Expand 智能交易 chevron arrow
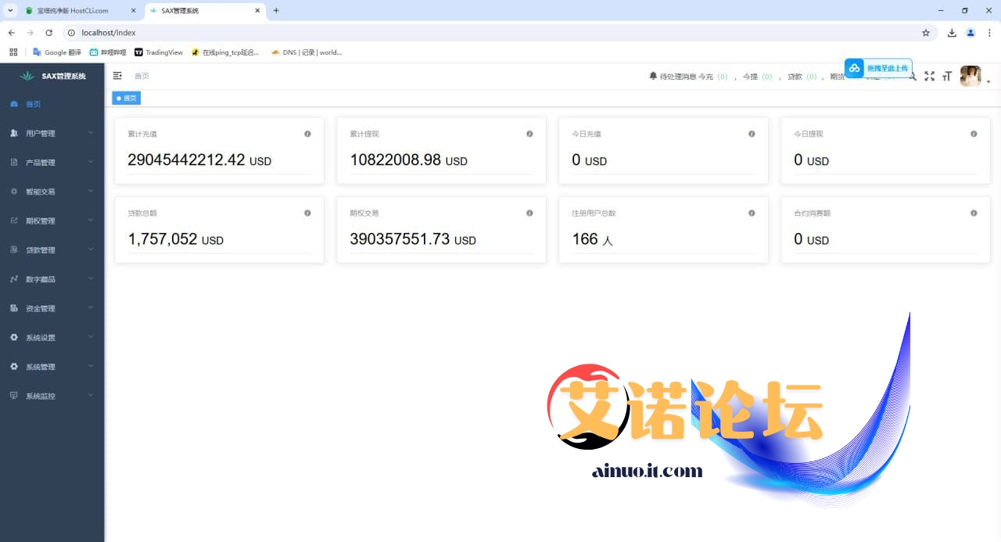This screenshot has height=542, width=1001. [91, 191]
